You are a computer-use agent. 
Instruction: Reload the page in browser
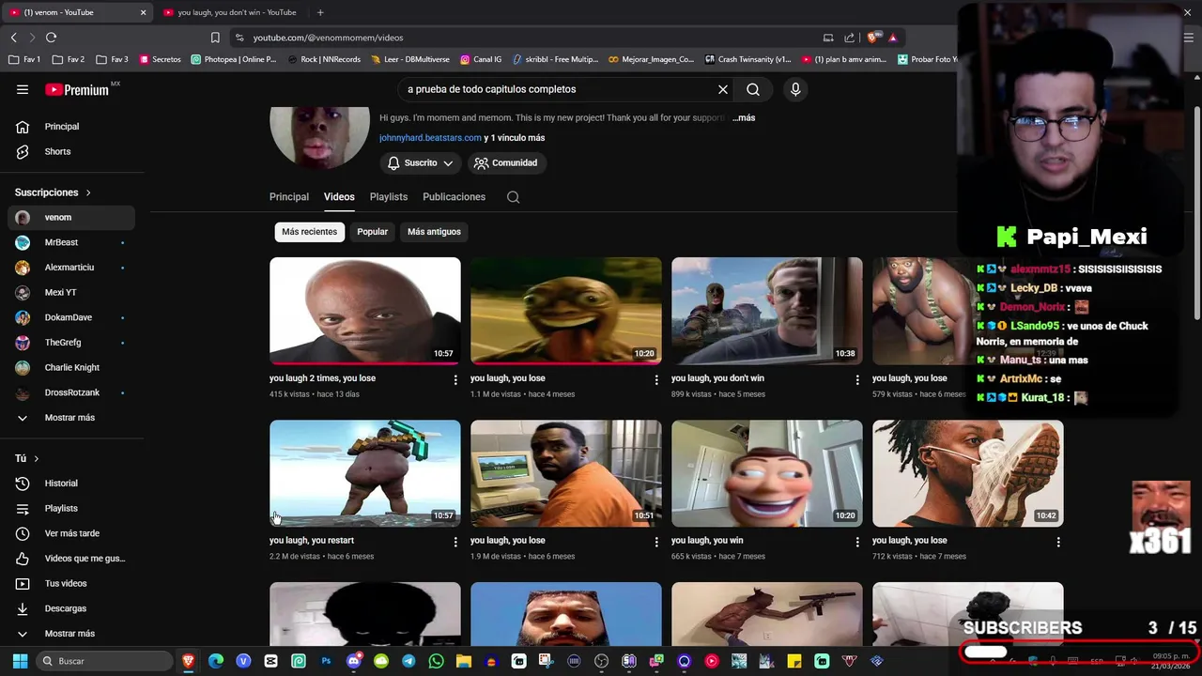point(51,38)
